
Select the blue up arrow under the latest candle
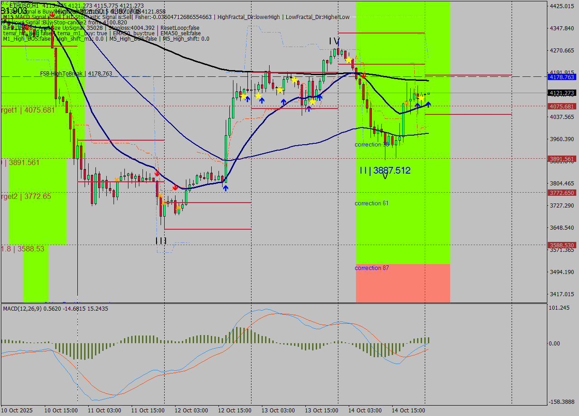pyautogui.click(x=428, y=104)
